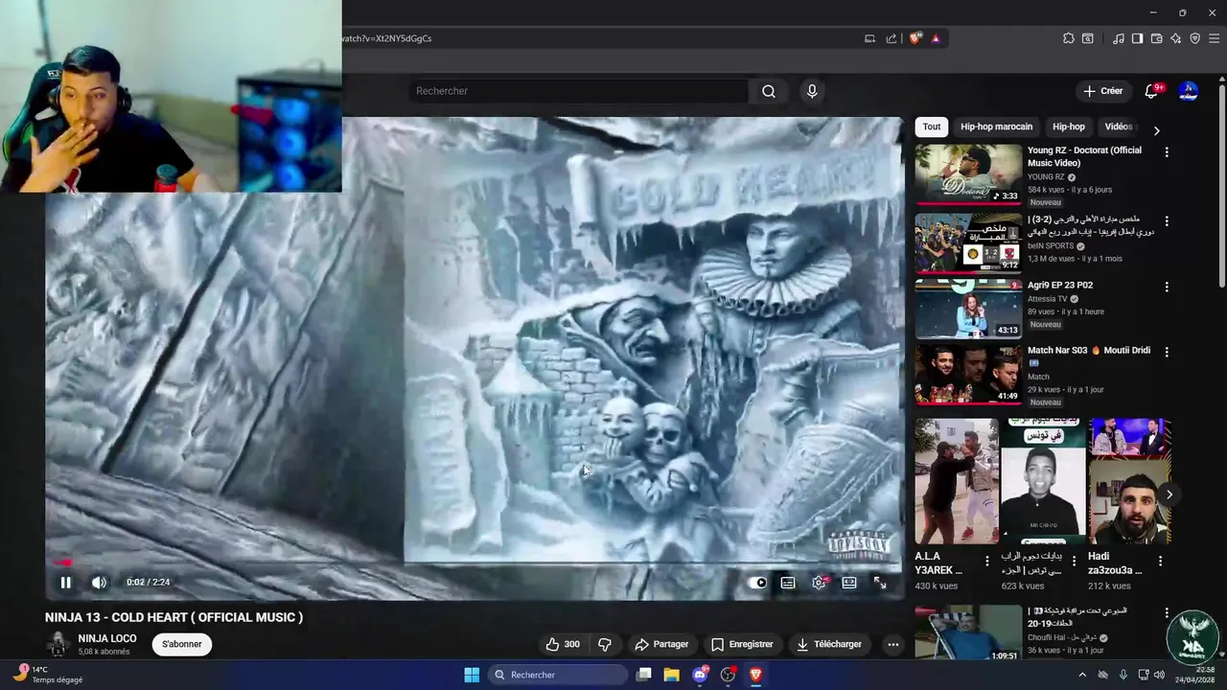Toggle autoplay switch in player
The height and width of the screenshot is (690, 1227).
(758, 583)
